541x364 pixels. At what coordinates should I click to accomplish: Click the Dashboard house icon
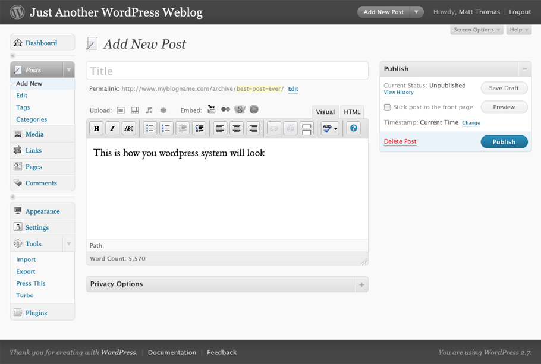click(x=18, y=42)
